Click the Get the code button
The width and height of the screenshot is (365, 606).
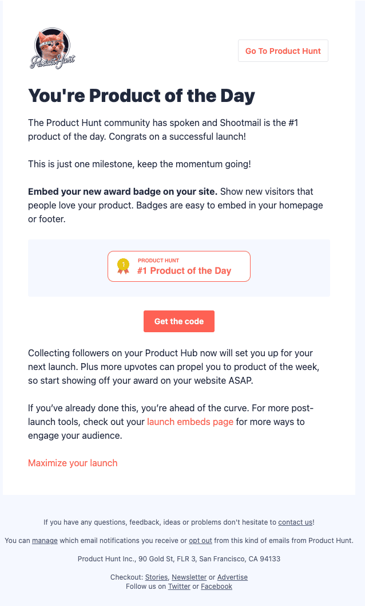pyautogui.click(x=179, y=321)
